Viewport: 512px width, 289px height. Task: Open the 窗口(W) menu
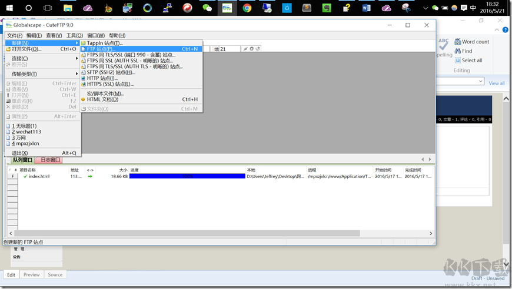pos(96,35)
